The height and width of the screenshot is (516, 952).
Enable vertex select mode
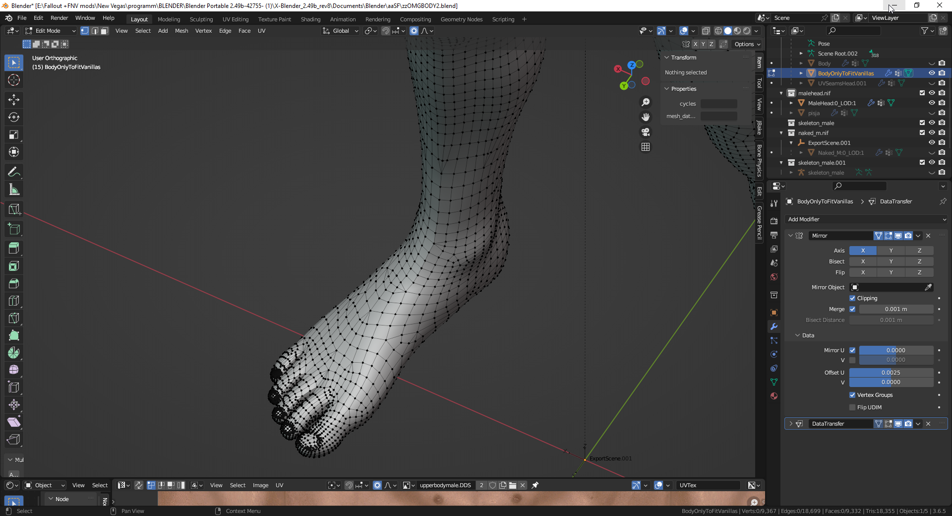[x=85, y=31]
